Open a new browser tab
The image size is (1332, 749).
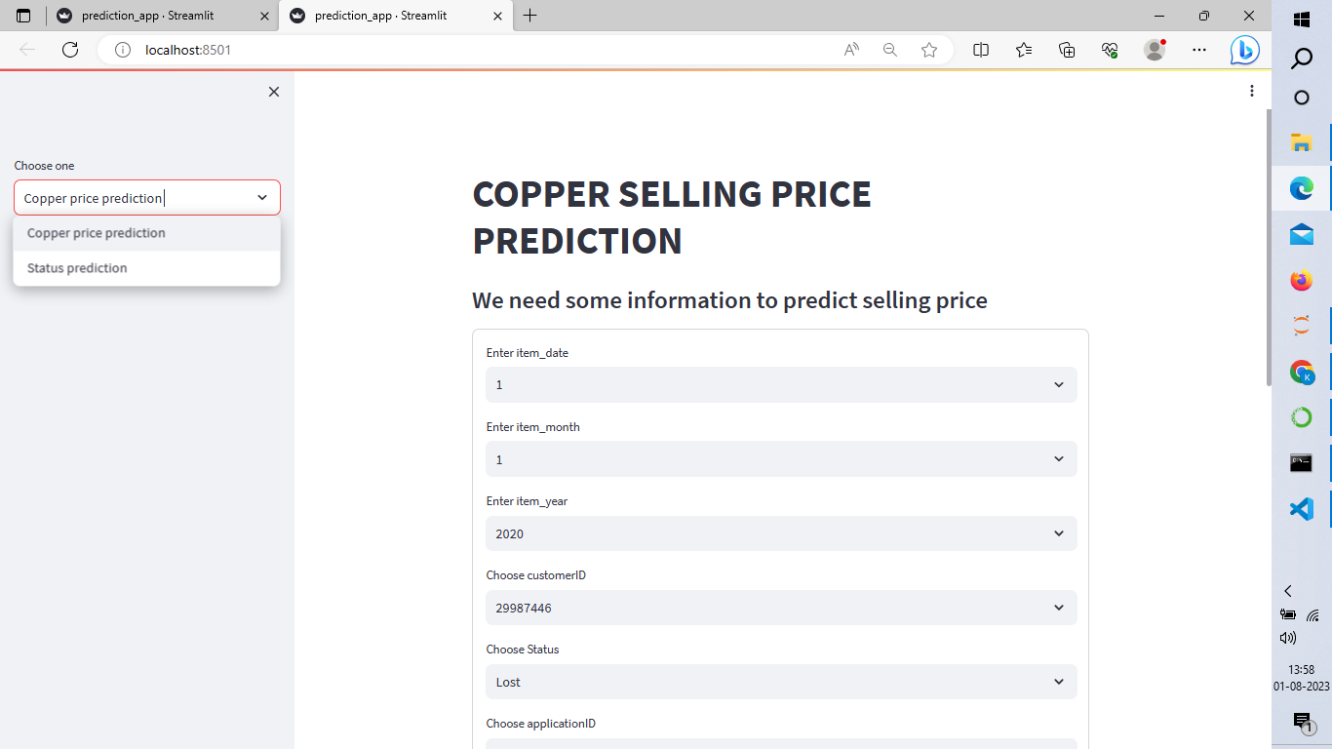pyautogui.click(x=529, y=16)
